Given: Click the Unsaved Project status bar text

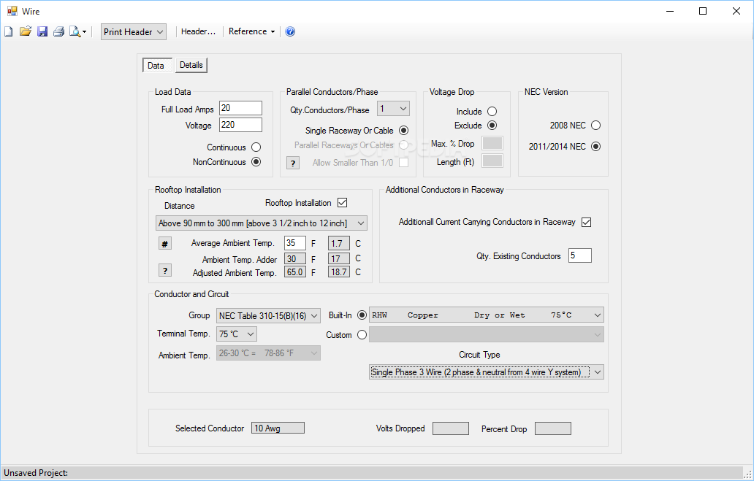Looking at the screenshot, I should pos(36,473).
